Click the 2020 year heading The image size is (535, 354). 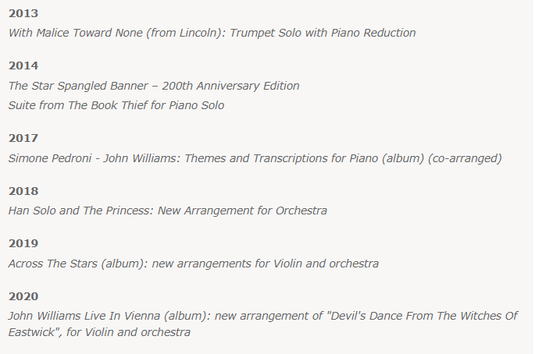click(x=23, y=296)
